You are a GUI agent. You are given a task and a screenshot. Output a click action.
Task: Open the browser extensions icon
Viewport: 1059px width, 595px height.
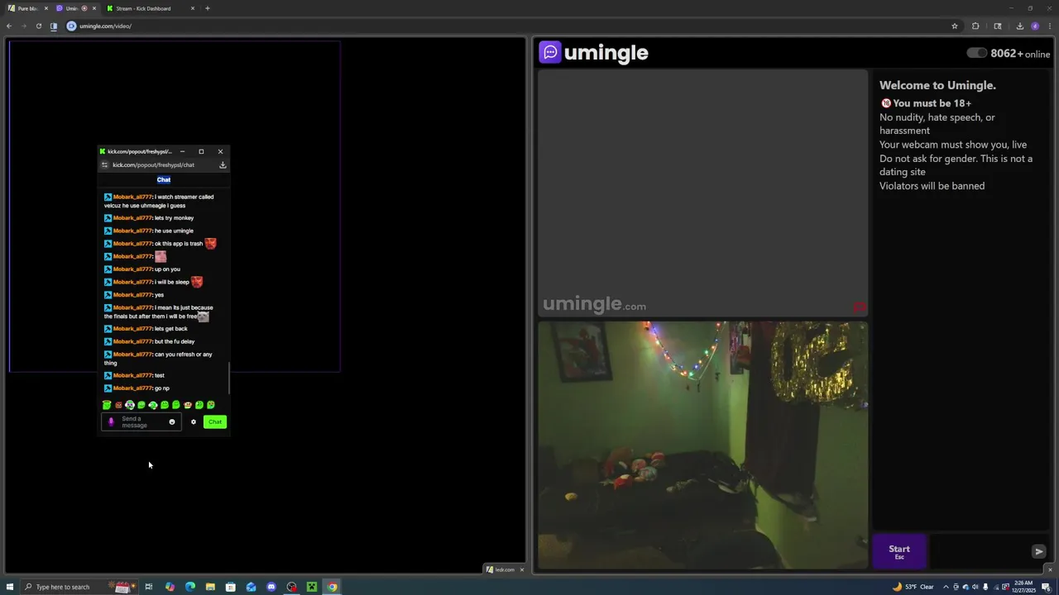[975, 26]
